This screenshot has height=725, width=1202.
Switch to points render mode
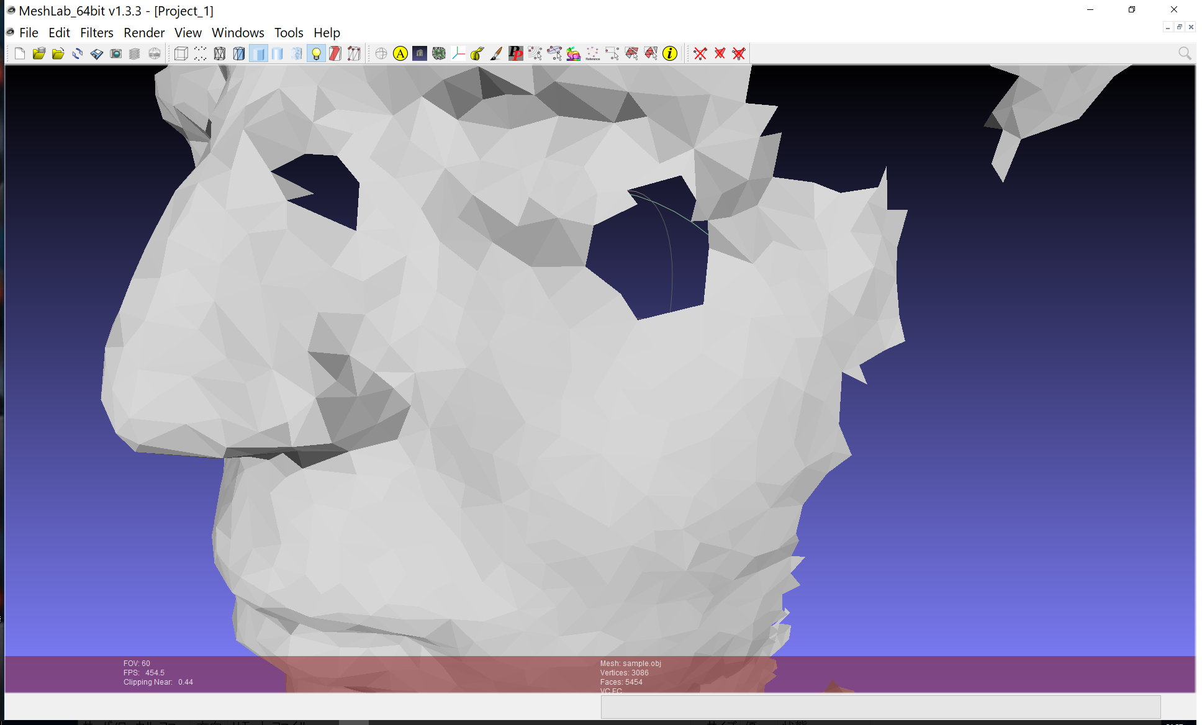pyautogui.click(x=200, y=54)
